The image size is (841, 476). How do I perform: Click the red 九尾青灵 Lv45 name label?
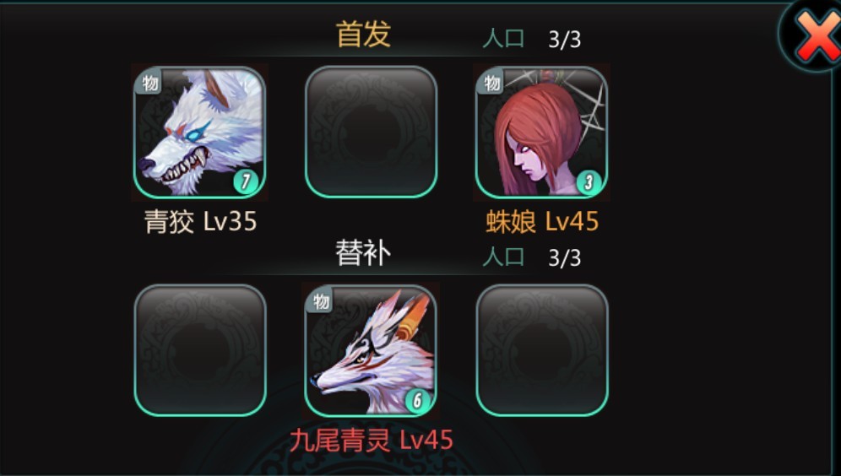coord(372,440)
